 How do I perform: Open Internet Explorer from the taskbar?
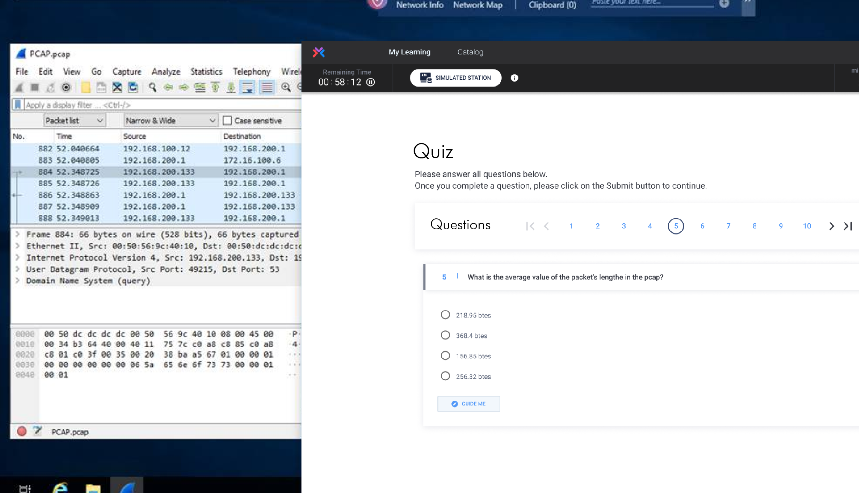60,487
